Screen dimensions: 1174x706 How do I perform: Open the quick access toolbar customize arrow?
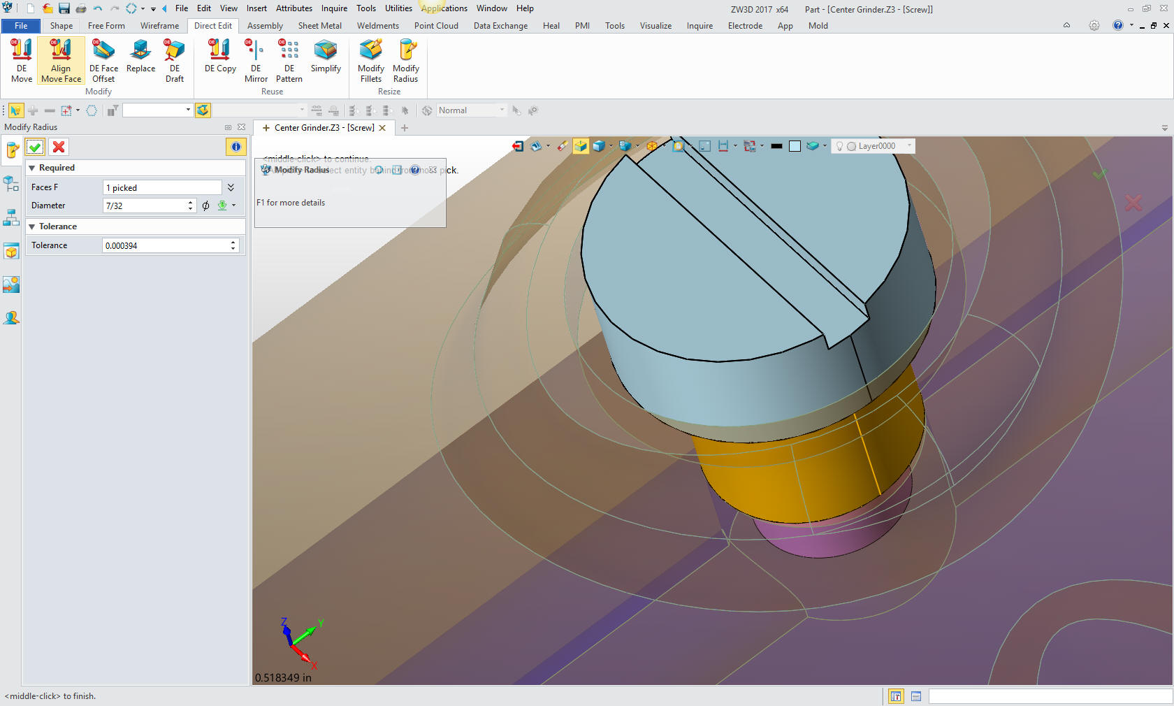pyautogui.click(x=153, y=9)
